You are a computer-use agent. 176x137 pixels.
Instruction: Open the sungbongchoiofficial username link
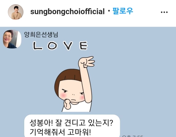(67, 11)
